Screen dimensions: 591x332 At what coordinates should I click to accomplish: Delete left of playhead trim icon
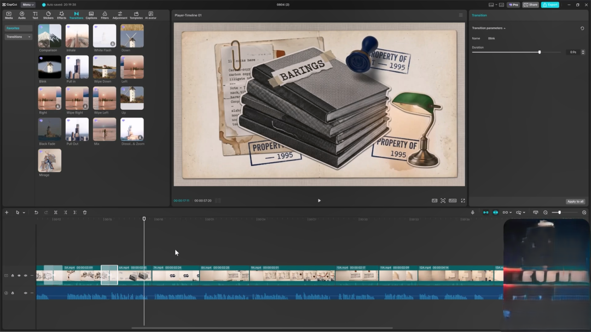[65, 212]
